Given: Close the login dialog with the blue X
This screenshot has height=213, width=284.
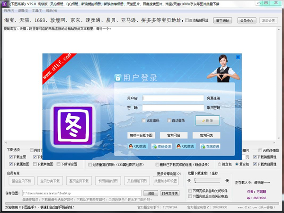Looking at the screenshot, I should coord(238,57).
